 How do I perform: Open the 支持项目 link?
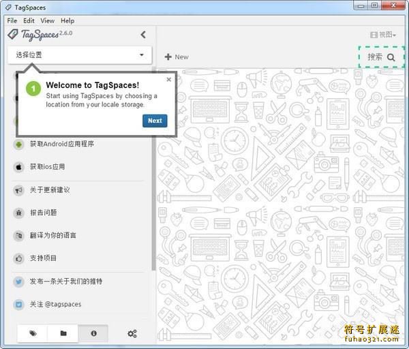point(43,258)
